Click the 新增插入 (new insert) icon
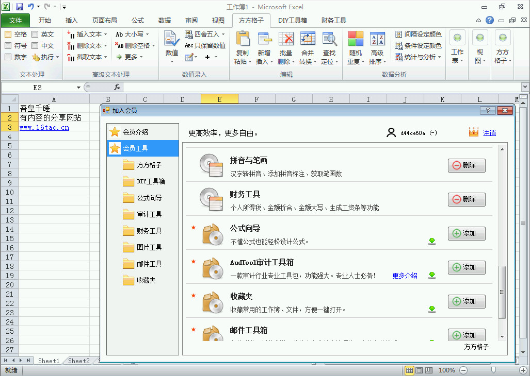The height and width of the screenshot is (376, 530). pyautogui.click(x=264, y=39)
